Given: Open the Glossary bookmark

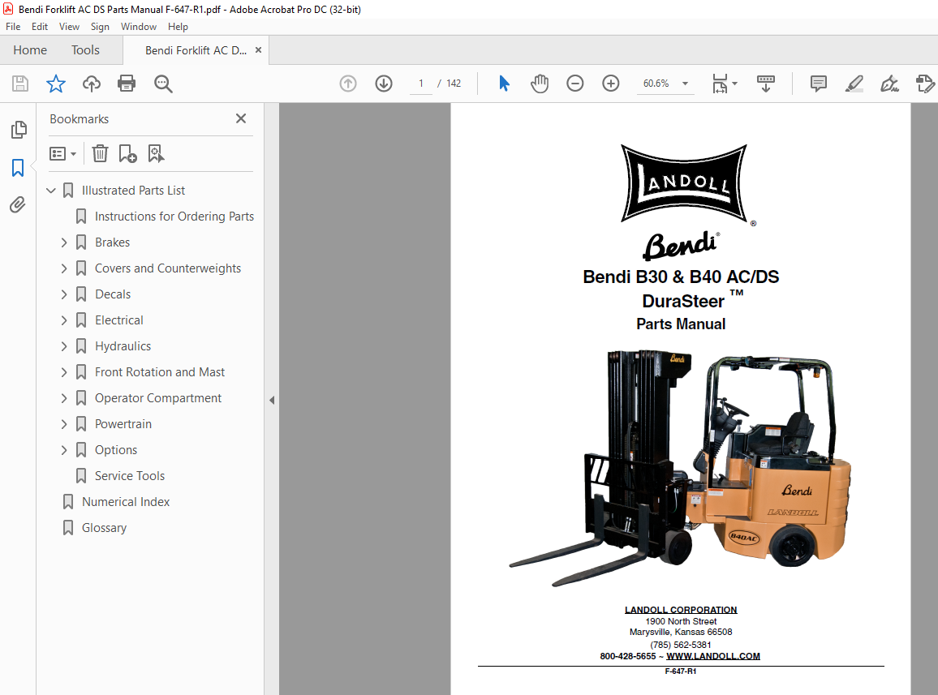Looking at the screenshot, I should tap(104, 528).
